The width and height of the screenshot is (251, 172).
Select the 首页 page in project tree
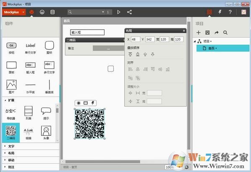click(223, 48)
